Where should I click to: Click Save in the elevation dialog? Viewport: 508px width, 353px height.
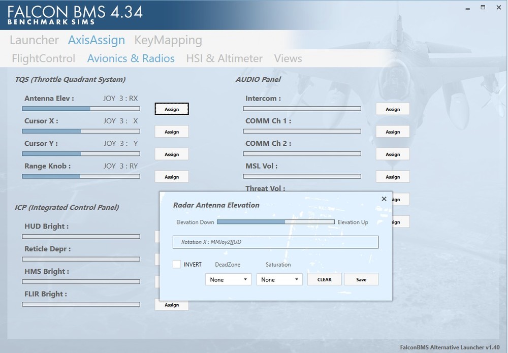361,279
